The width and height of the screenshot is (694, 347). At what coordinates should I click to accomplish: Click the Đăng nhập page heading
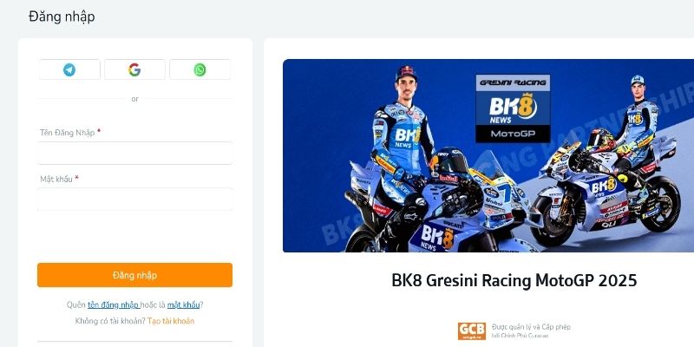point(62,16)
